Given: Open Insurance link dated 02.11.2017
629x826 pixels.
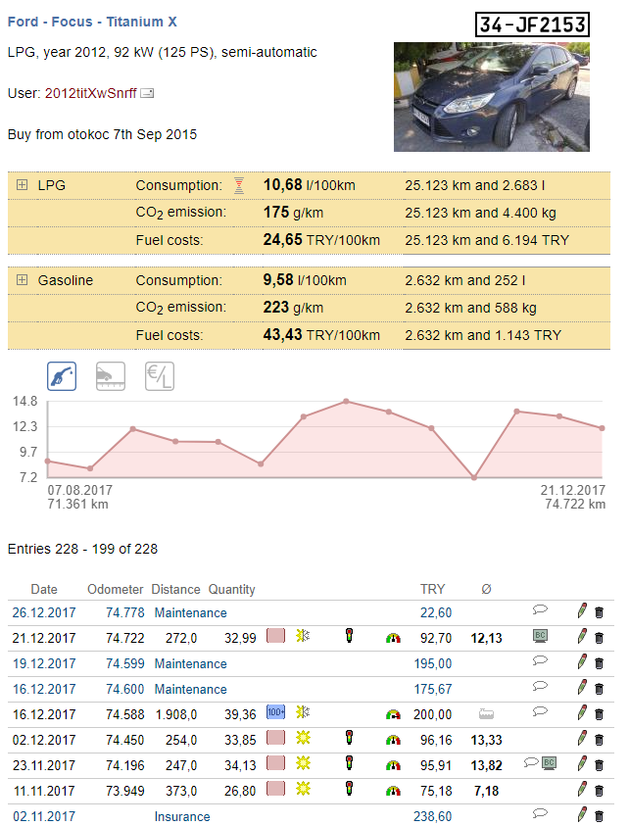Looking at the screenshot, I should click(x=182, y=816).
